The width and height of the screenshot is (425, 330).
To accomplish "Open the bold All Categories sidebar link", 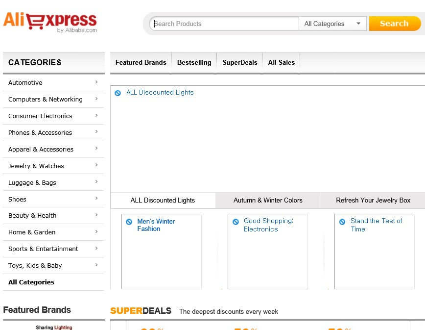I will coord(31,282).
